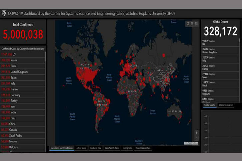
Task: Choose United Kingdom in confirmed cases list
Action: coord(23,72)
